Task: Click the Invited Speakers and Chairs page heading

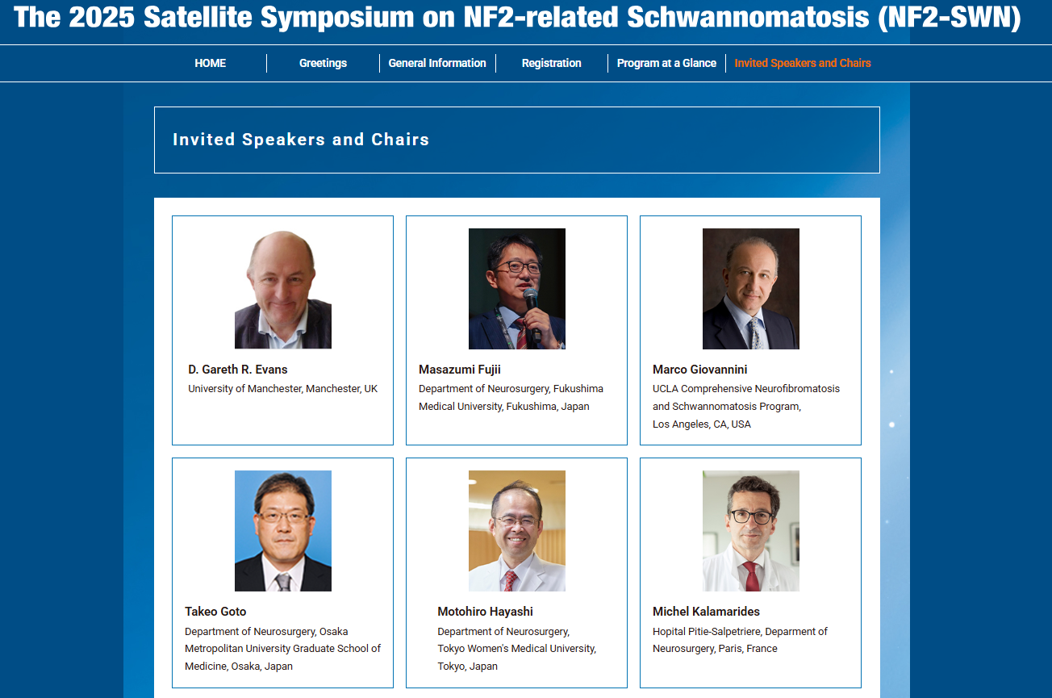Action: pos(301,140)
